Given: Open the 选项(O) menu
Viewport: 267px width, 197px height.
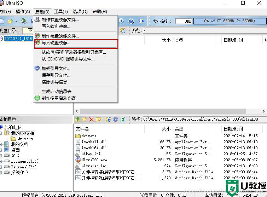Looking at the screenshot, I should [80, 12].
